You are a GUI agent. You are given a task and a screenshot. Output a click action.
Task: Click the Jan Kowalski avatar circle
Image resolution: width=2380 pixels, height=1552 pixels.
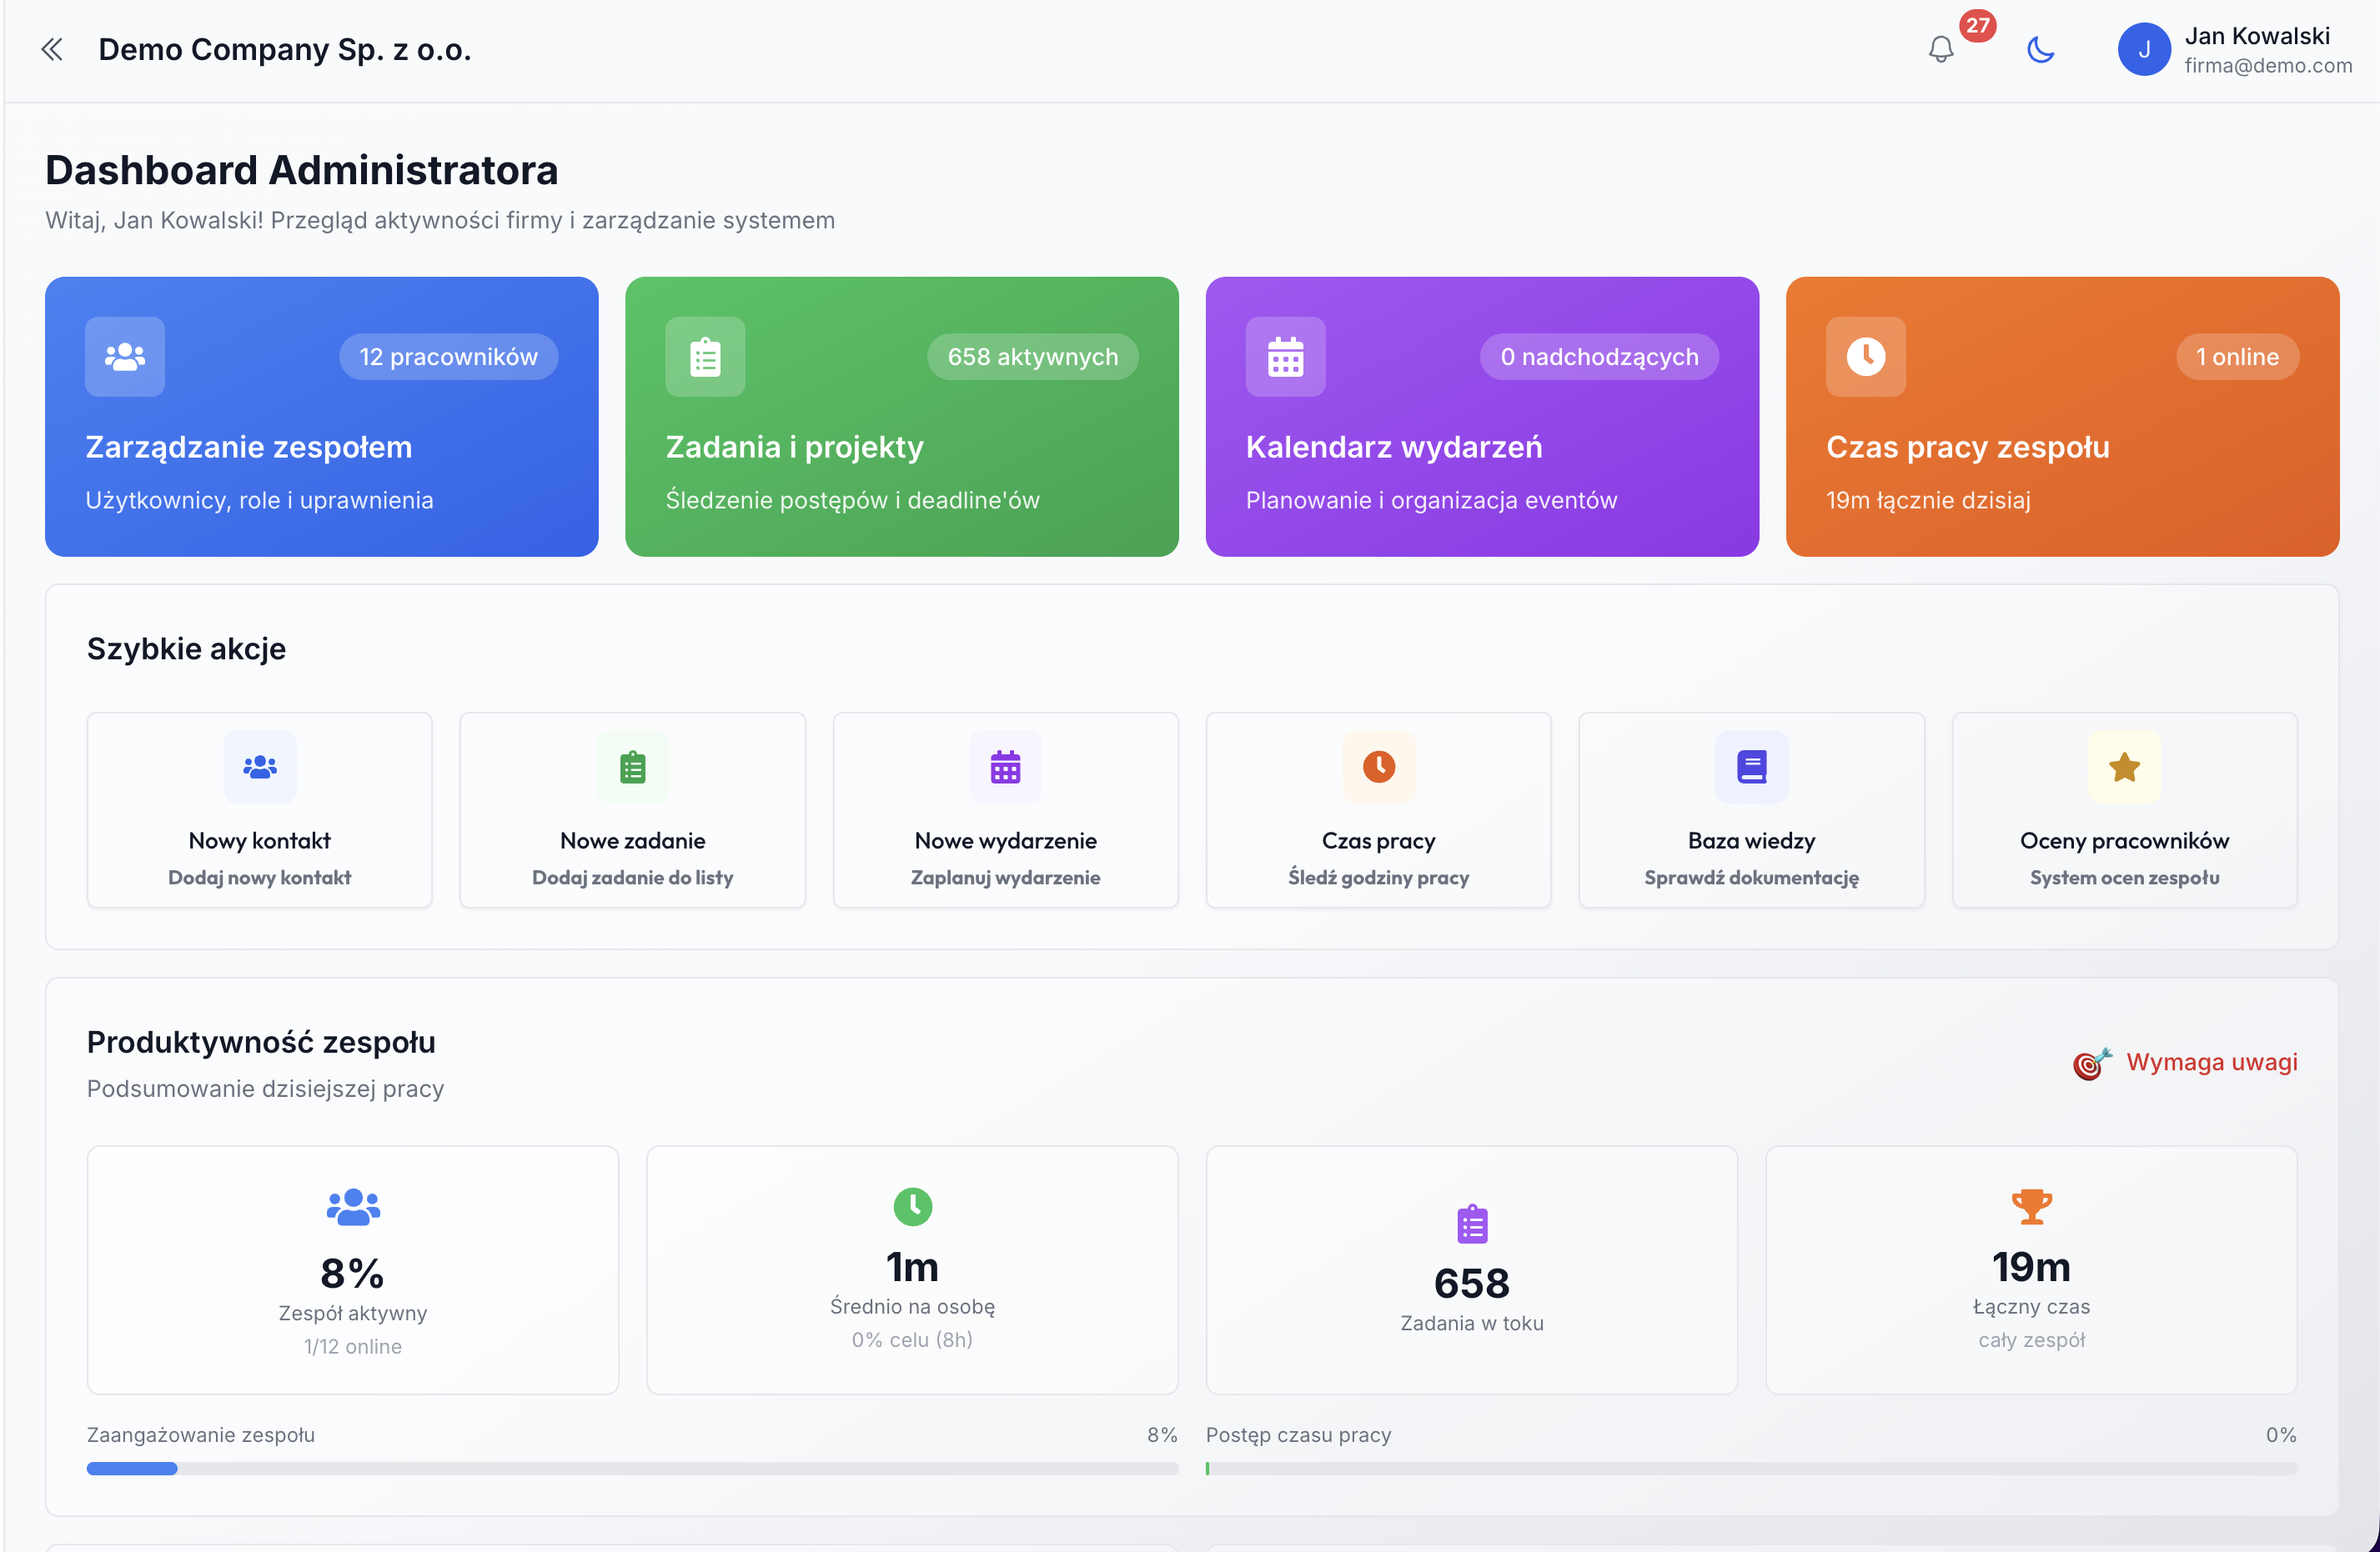2143,50
